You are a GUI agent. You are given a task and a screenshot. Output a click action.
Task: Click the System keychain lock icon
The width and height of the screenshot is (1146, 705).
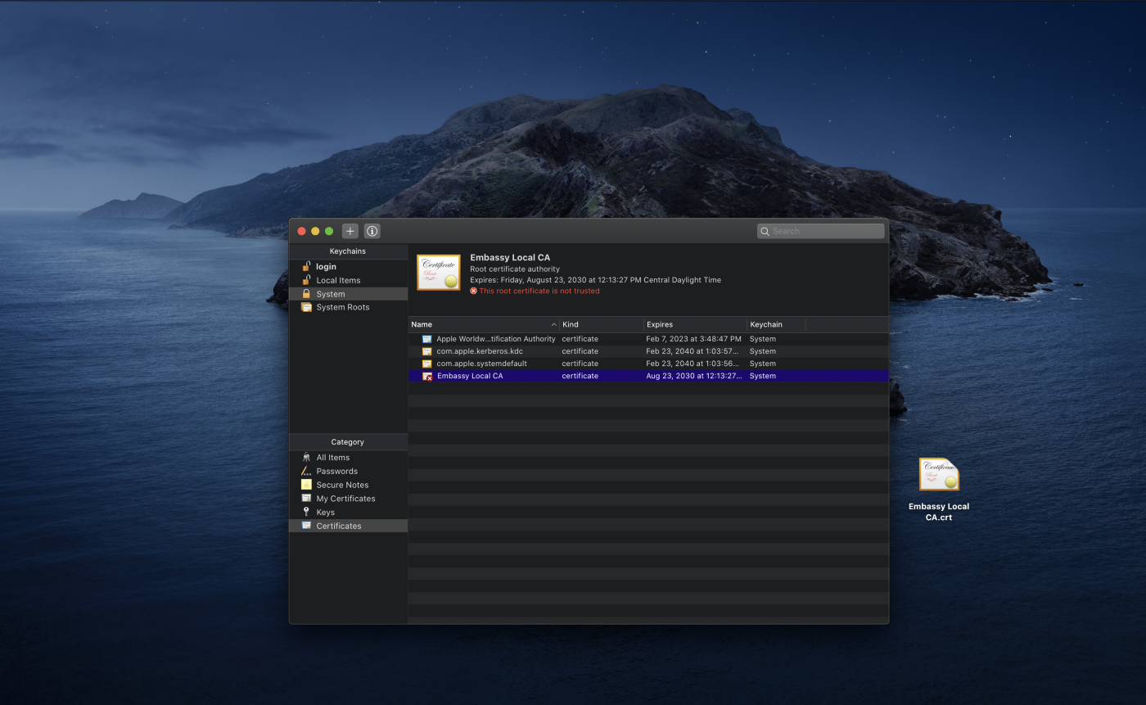coord(306,294)
